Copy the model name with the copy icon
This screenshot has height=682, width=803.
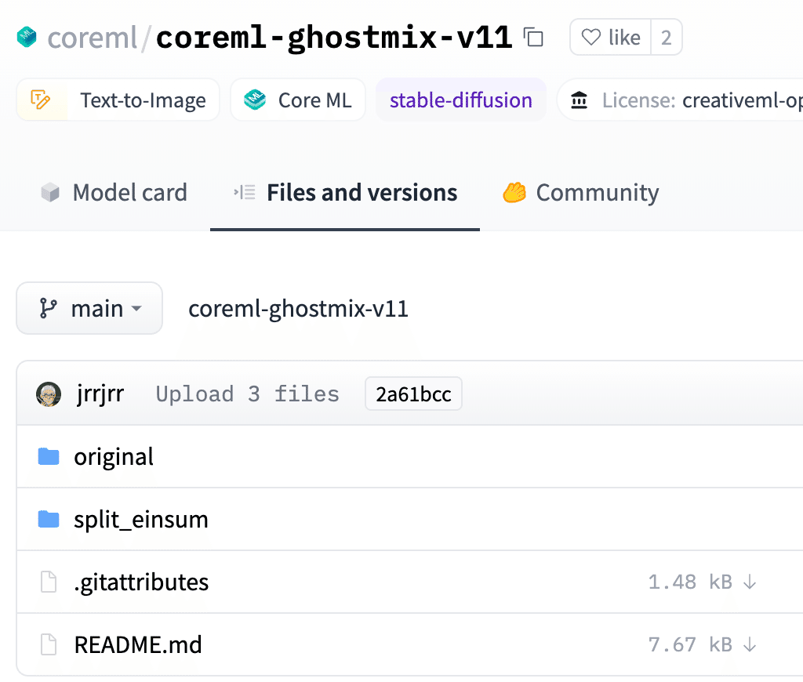(x=533, y=37)
